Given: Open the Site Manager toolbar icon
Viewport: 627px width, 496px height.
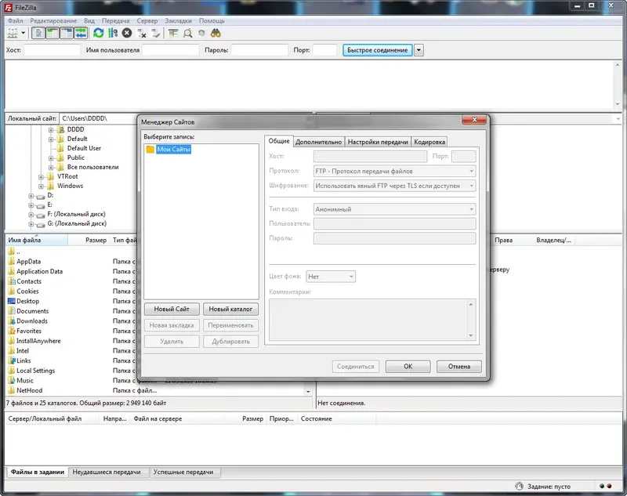Looking at the screenshot, I should (x=13, y=33).
